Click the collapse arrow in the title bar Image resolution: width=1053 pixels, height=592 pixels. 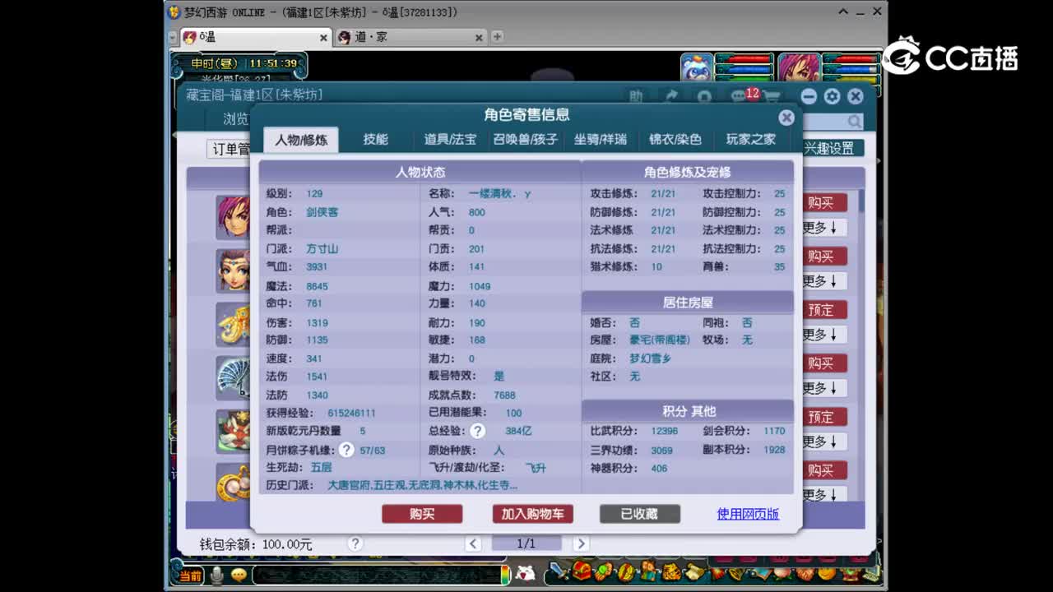pyautogui.click(x=844, y=12)
